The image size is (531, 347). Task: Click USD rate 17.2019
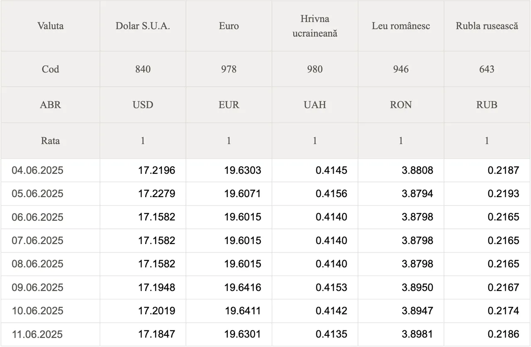(x=157, y=311)
